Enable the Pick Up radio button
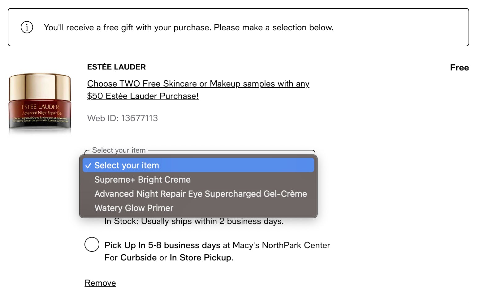 tap(92, 244)
